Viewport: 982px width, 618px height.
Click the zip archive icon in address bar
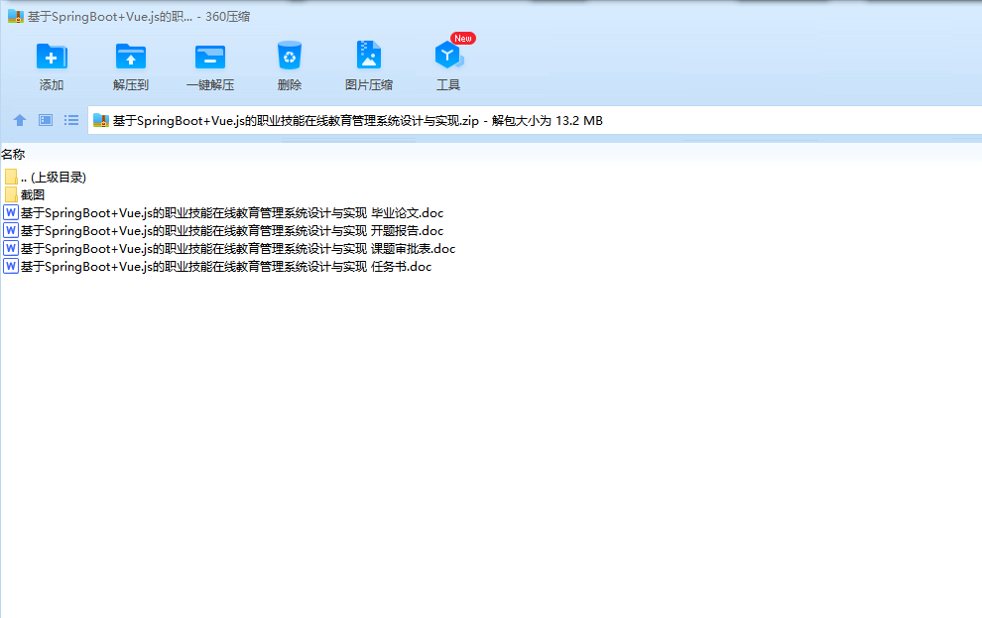[101, 121]
